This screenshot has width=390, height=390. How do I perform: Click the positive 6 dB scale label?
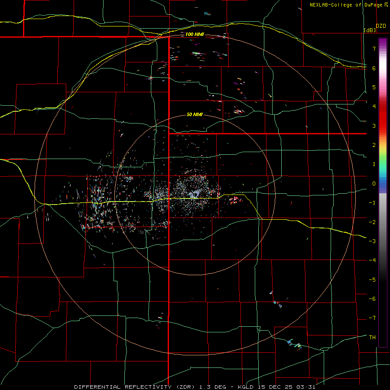coord(374,68)
